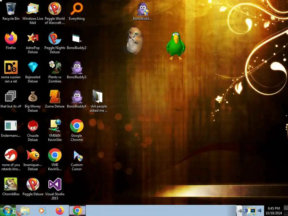Select Peggle World of Warcraft icon
288x216 pixels.
coord(55,13)
